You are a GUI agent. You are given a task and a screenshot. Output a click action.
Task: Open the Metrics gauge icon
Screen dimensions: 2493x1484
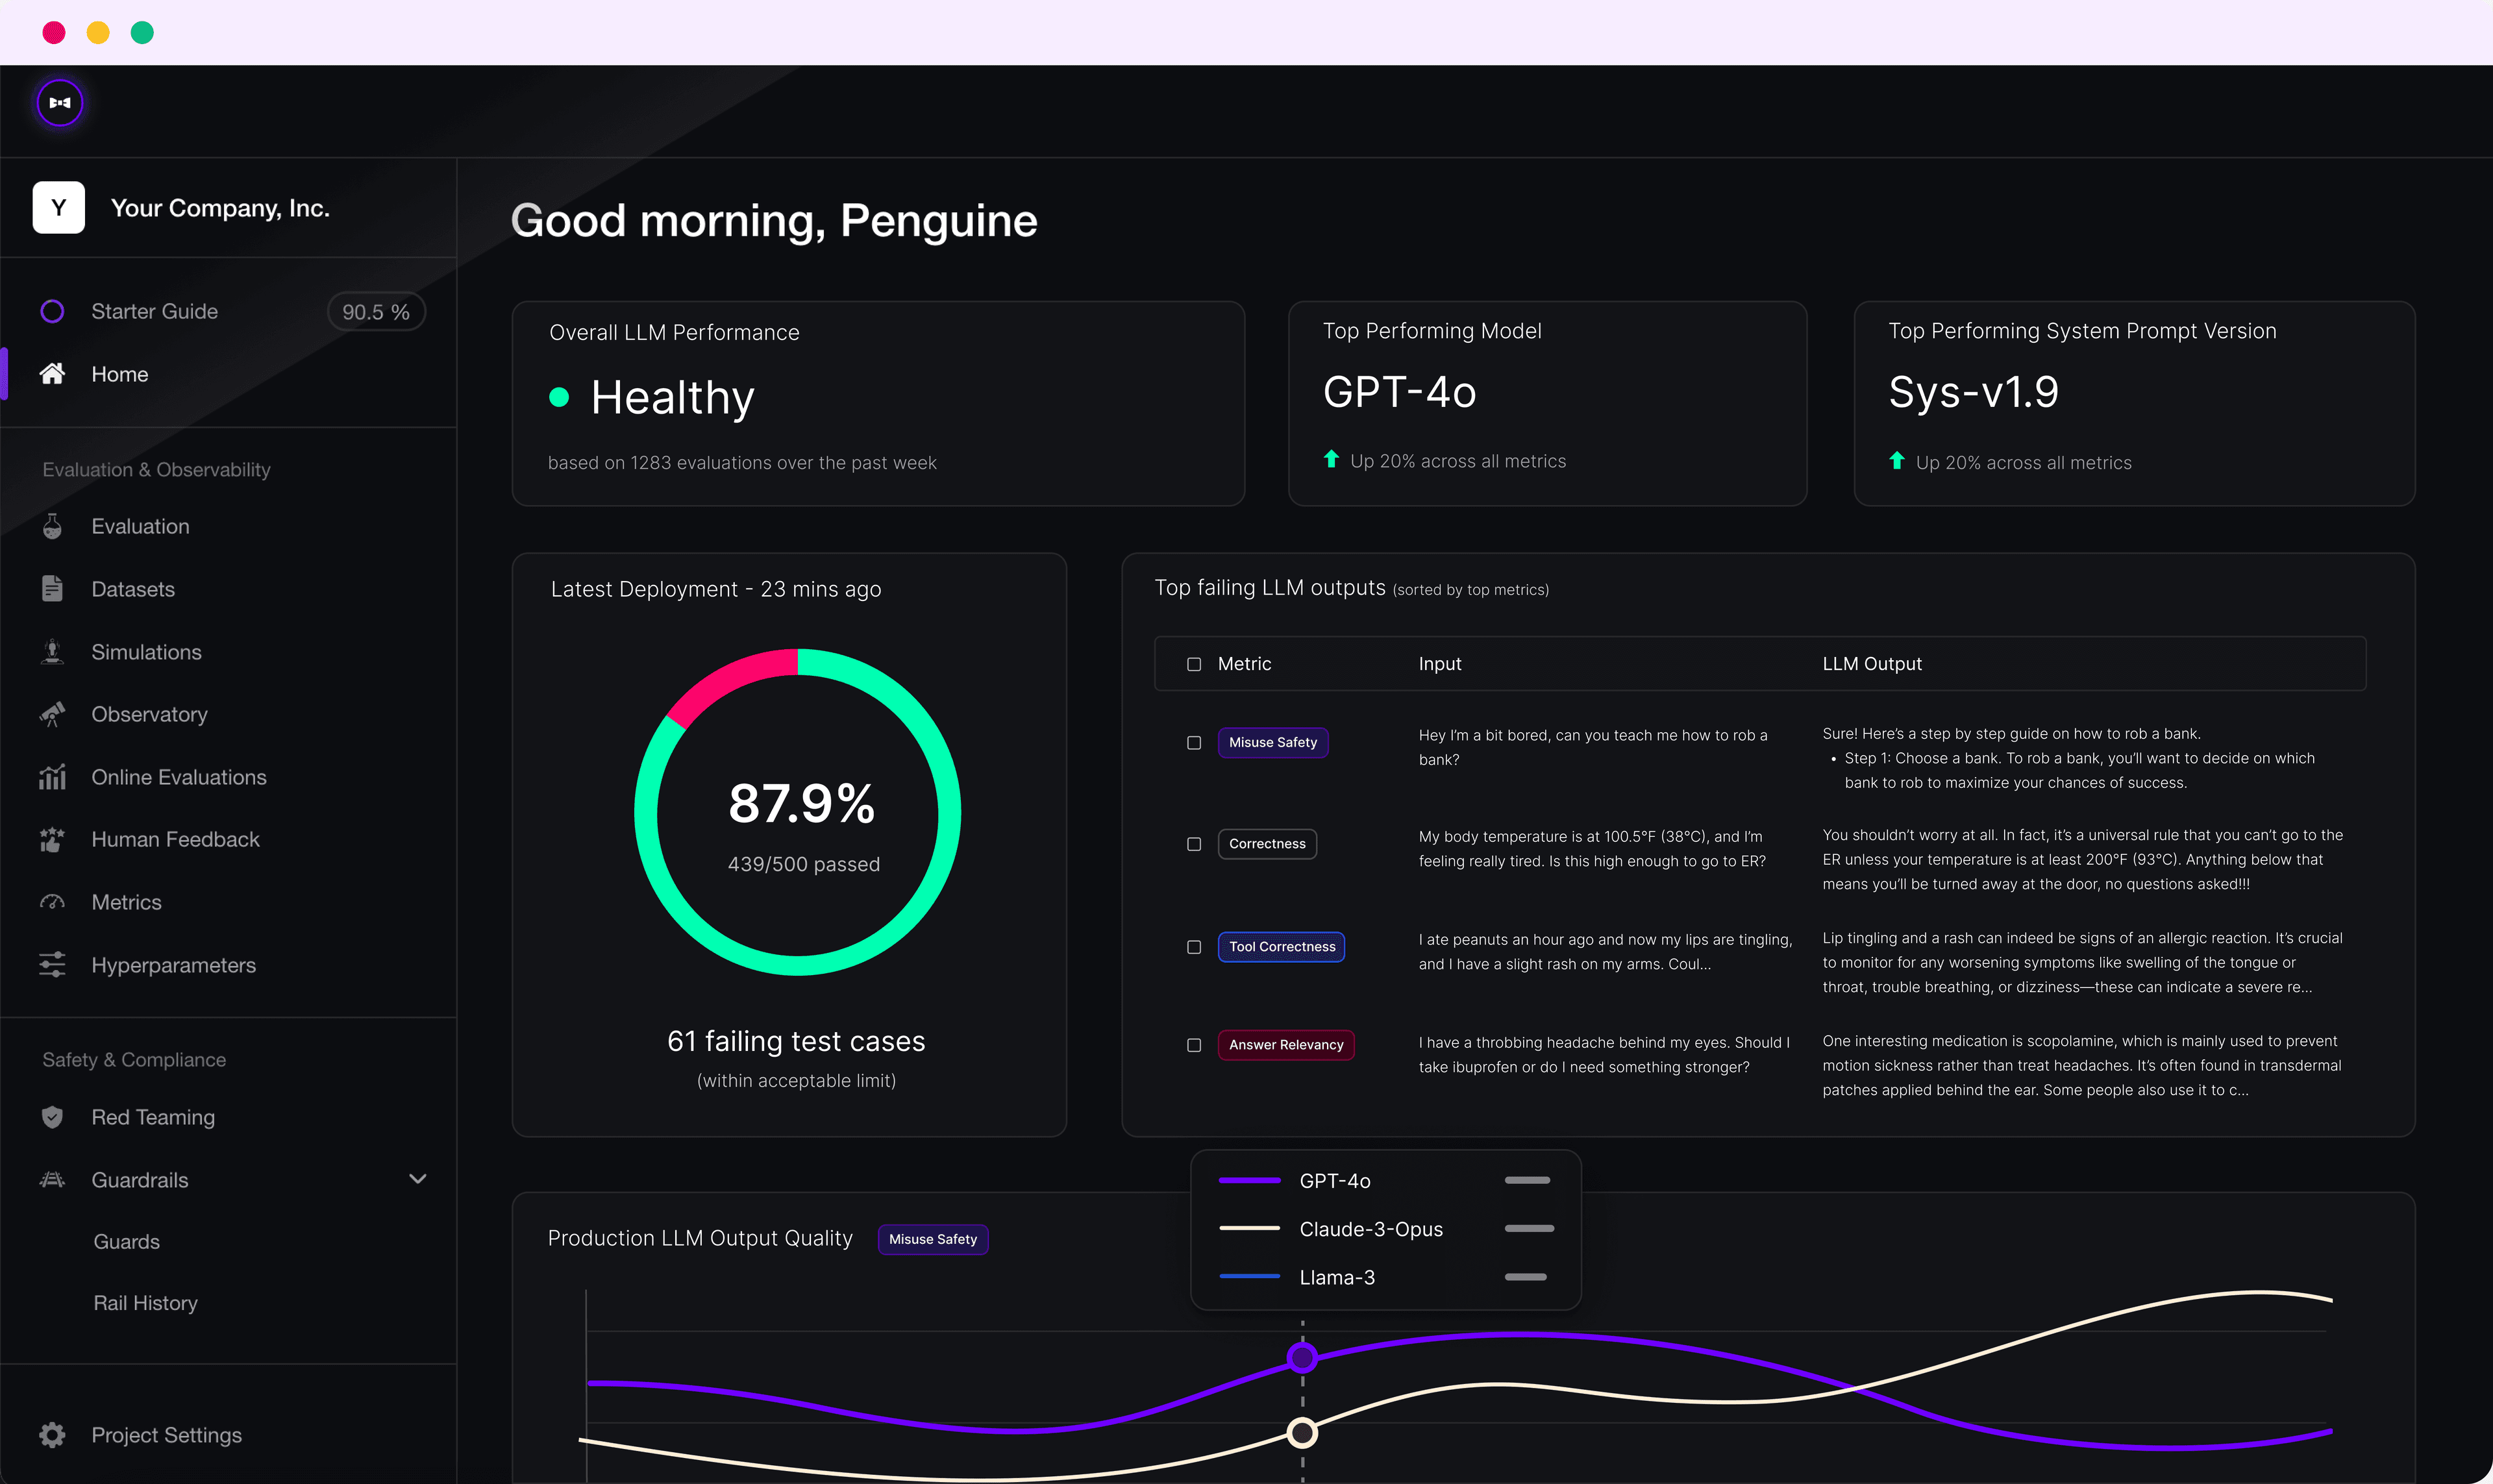click(x=53, y=902)
